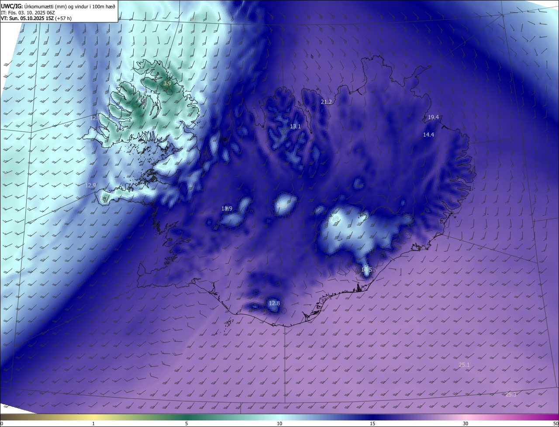The image size is (559, 427).
Task: Click the 19.4 value on the east coast
Action: pos(433,117)
